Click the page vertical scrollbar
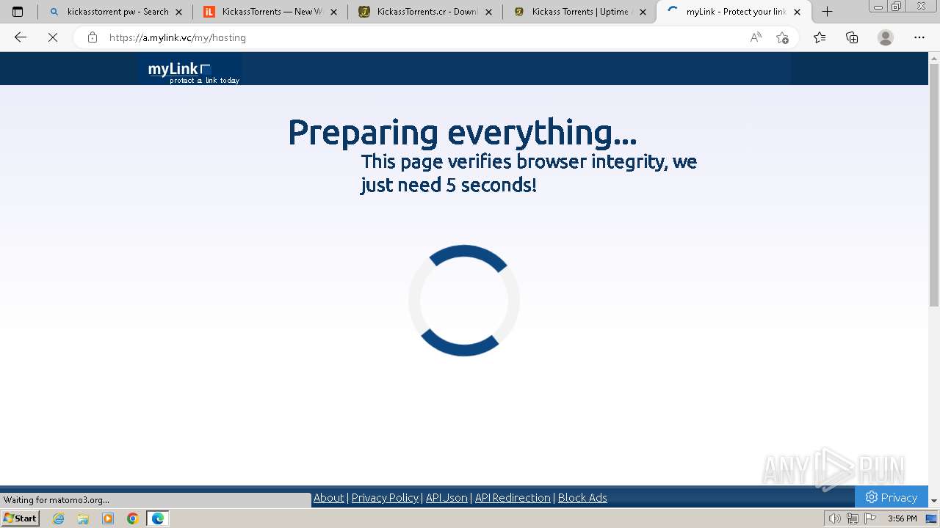 coord(934,185)
